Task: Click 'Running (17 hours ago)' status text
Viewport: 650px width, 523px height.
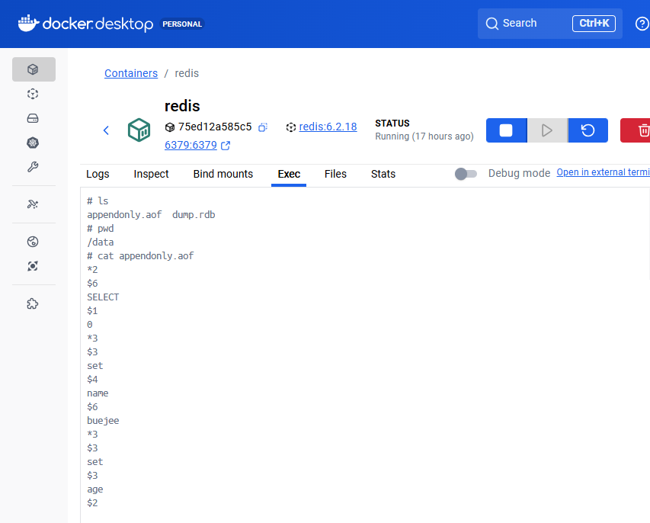Action: coord(424,136)
